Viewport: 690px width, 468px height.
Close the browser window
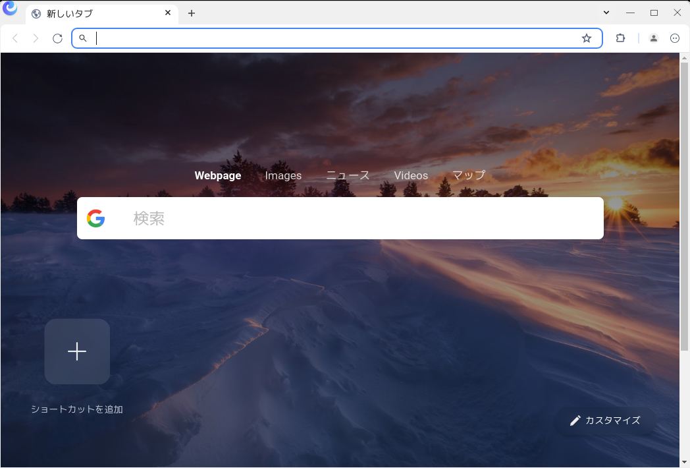coord(677,13)
